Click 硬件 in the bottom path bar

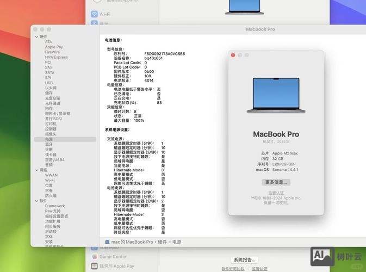point(162,242)
